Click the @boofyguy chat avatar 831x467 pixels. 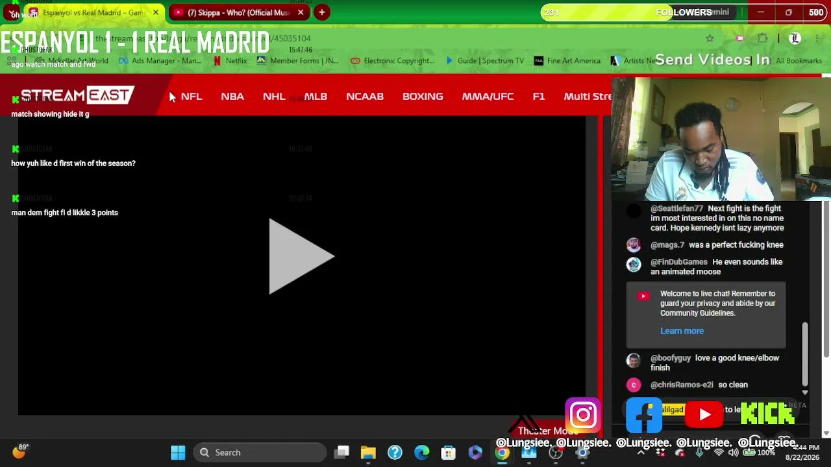pyautogui.click(x=634, y=360)
